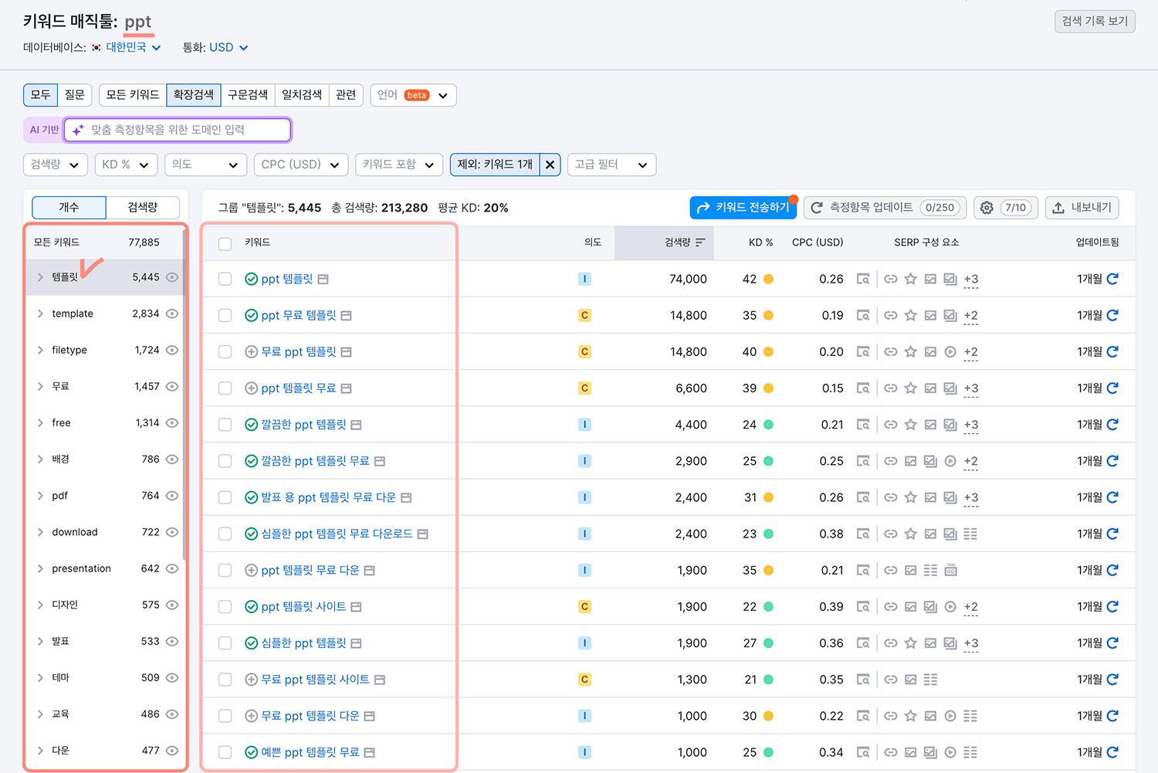
Task: Switch to 모든 키워드 match type
Action: (x=133, y=95)
